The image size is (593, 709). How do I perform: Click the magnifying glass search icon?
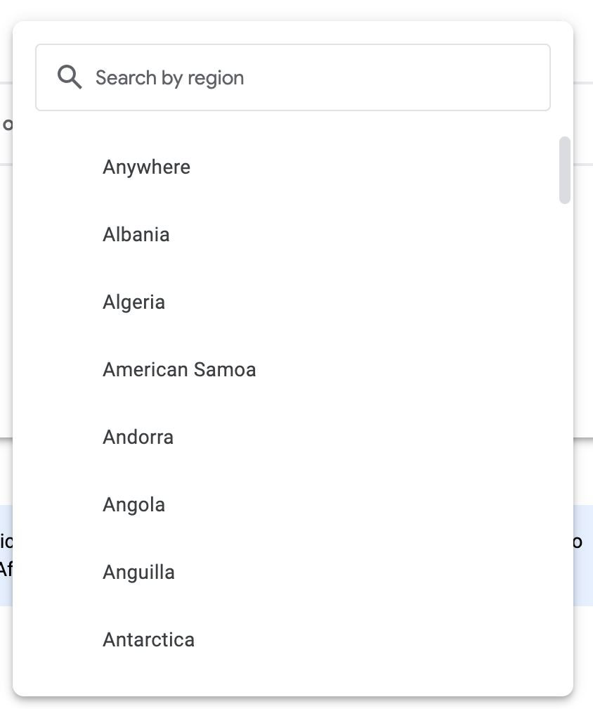tap(70, 77)
